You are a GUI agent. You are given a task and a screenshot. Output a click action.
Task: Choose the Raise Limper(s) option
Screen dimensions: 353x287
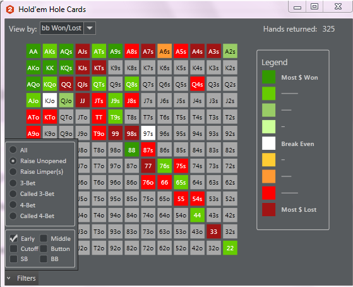click(13, 172)
